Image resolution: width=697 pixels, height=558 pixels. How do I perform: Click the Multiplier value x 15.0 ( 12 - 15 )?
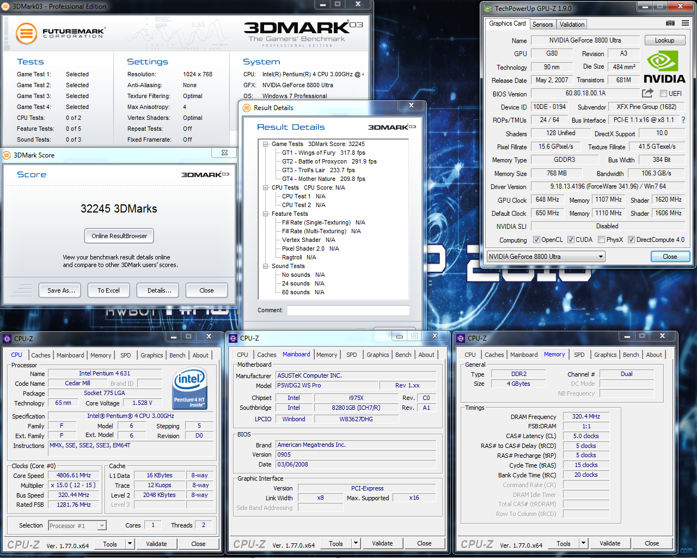pos(74,486)
